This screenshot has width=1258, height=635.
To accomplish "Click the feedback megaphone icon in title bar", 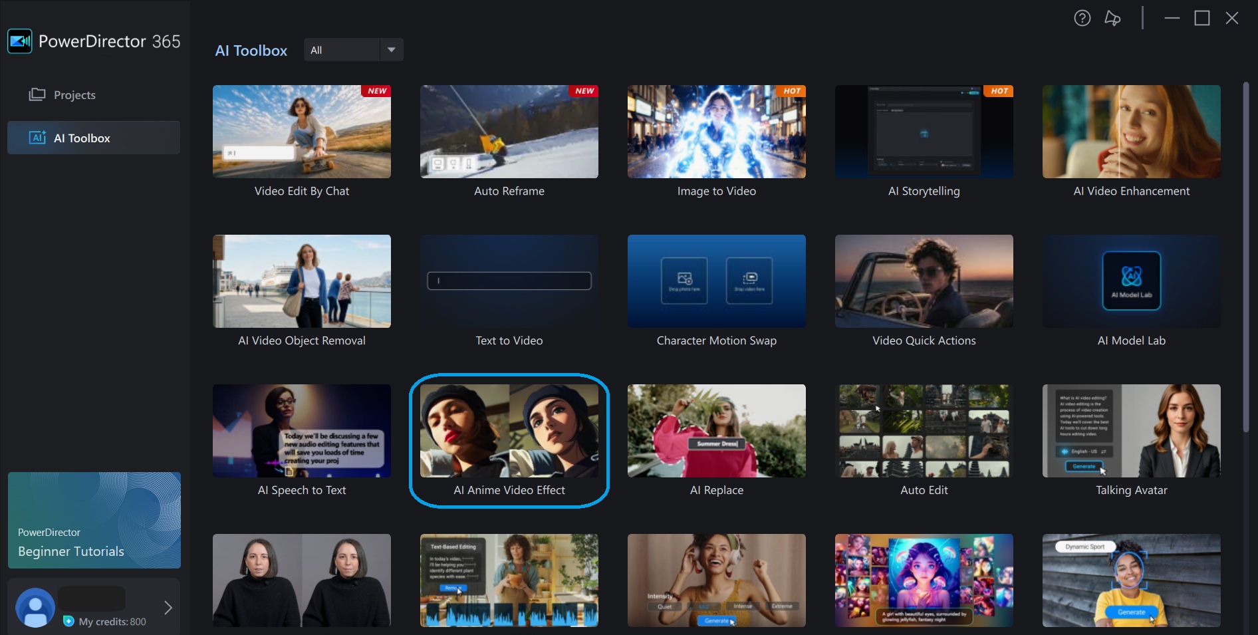I will 1112,18.
